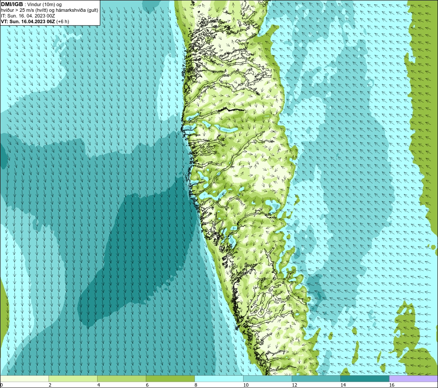Viewport: 438px width, 388px height.
Task: Pick the dark green 6–8 m/s legend swatch
Action: [170, 378]
